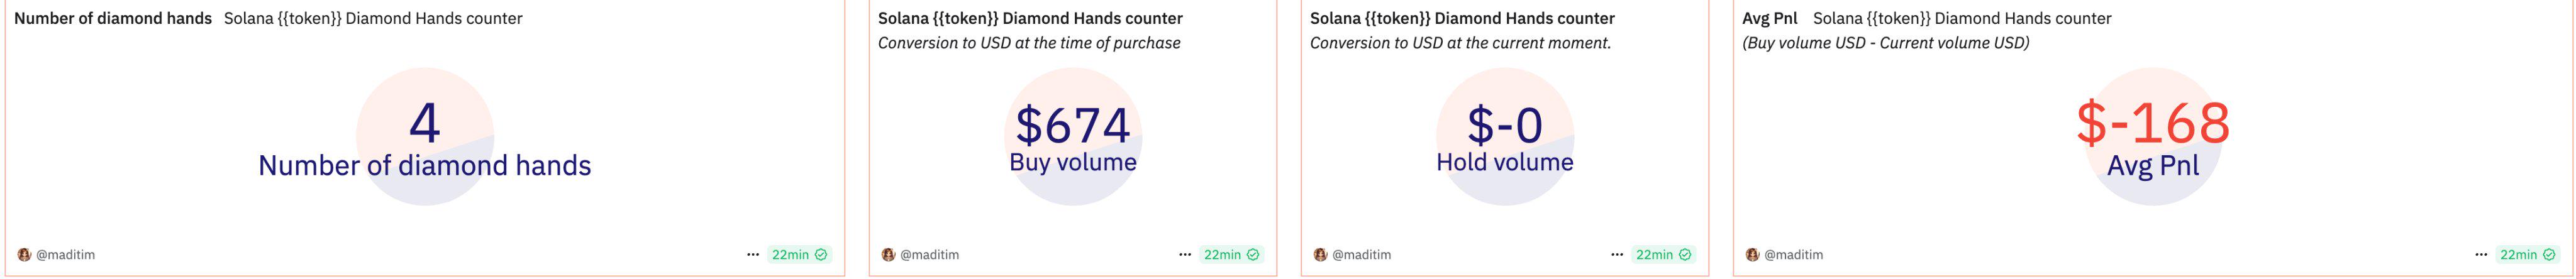Select the $-0 Hold volume counter value
This screenshot has height=279, width=2576.
[1504, 126]
